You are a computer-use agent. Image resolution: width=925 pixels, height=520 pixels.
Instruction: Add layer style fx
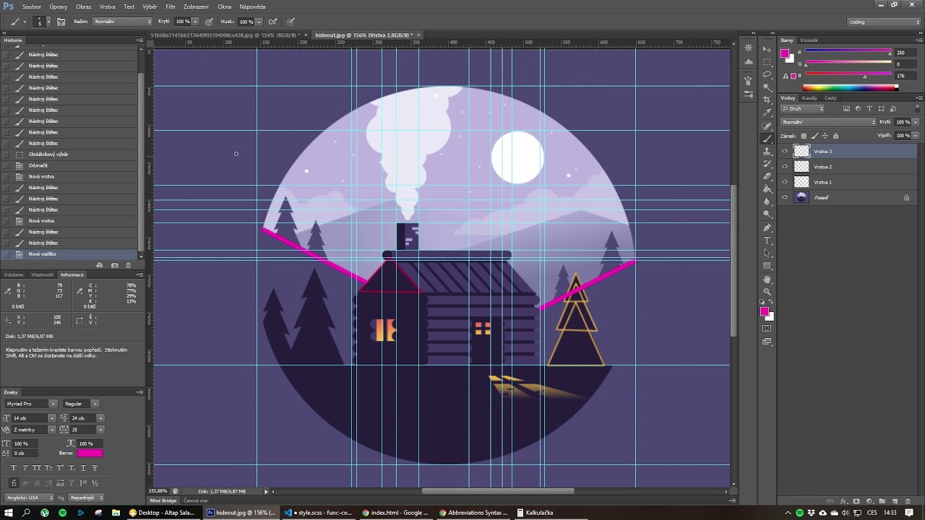843,501
